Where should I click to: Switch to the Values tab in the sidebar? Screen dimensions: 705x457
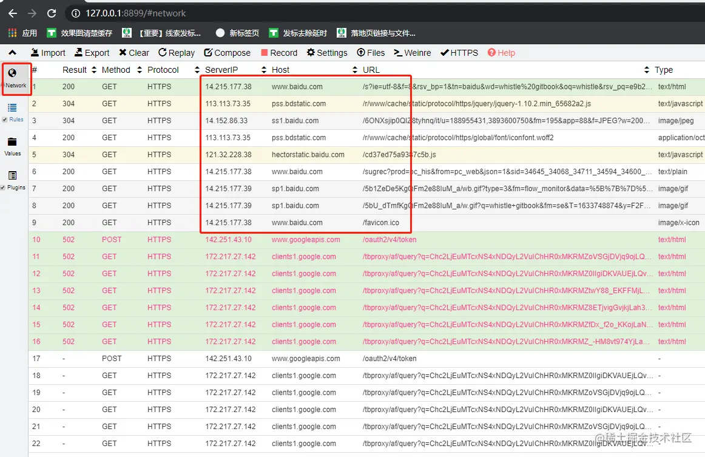tap(12, 147)
